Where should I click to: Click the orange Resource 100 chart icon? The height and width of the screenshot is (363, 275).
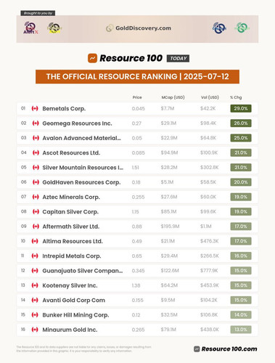[x=92, y=58]
